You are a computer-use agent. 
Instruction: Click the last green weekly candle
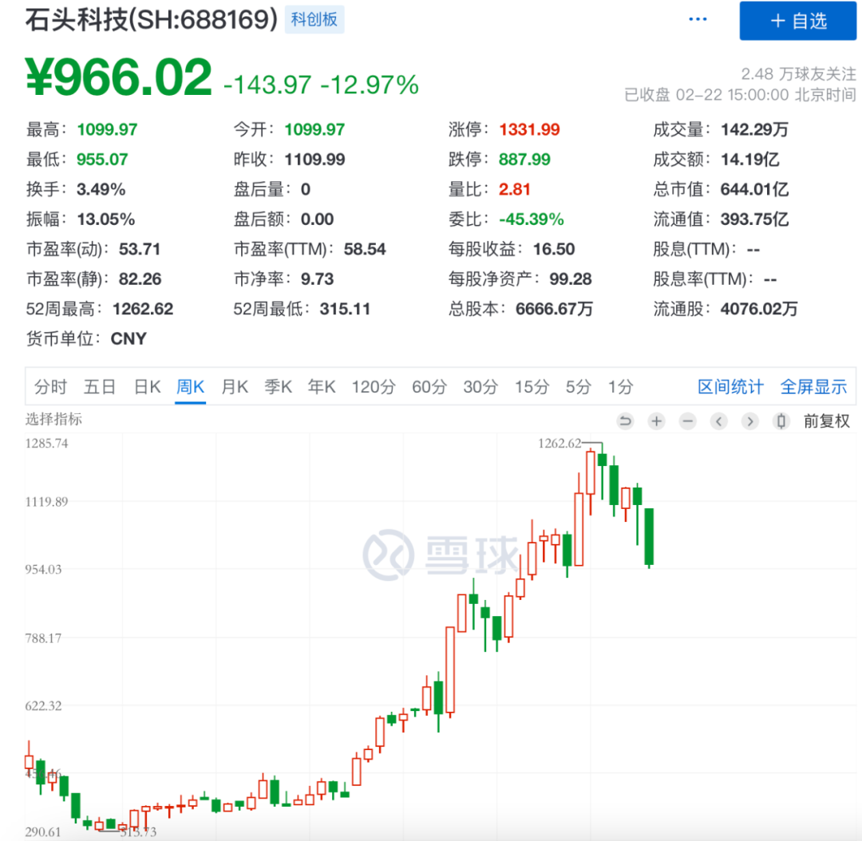pos(649,537)
